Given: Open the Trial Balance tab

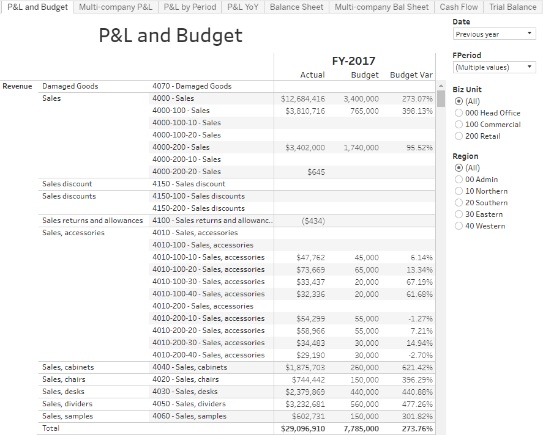Looking at the screenshot, I should [x=512, y=7].
